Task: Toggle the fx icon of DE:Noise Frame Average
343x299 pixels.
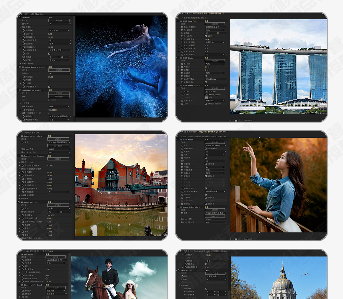Action: [x=19, y=67]
